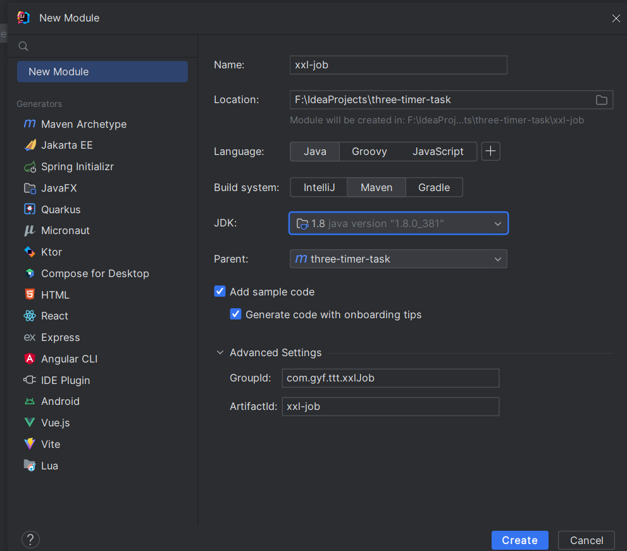Screen dimensions: 627x551
Task: Select the Micronaut generator label
Action: click(65, 230)
